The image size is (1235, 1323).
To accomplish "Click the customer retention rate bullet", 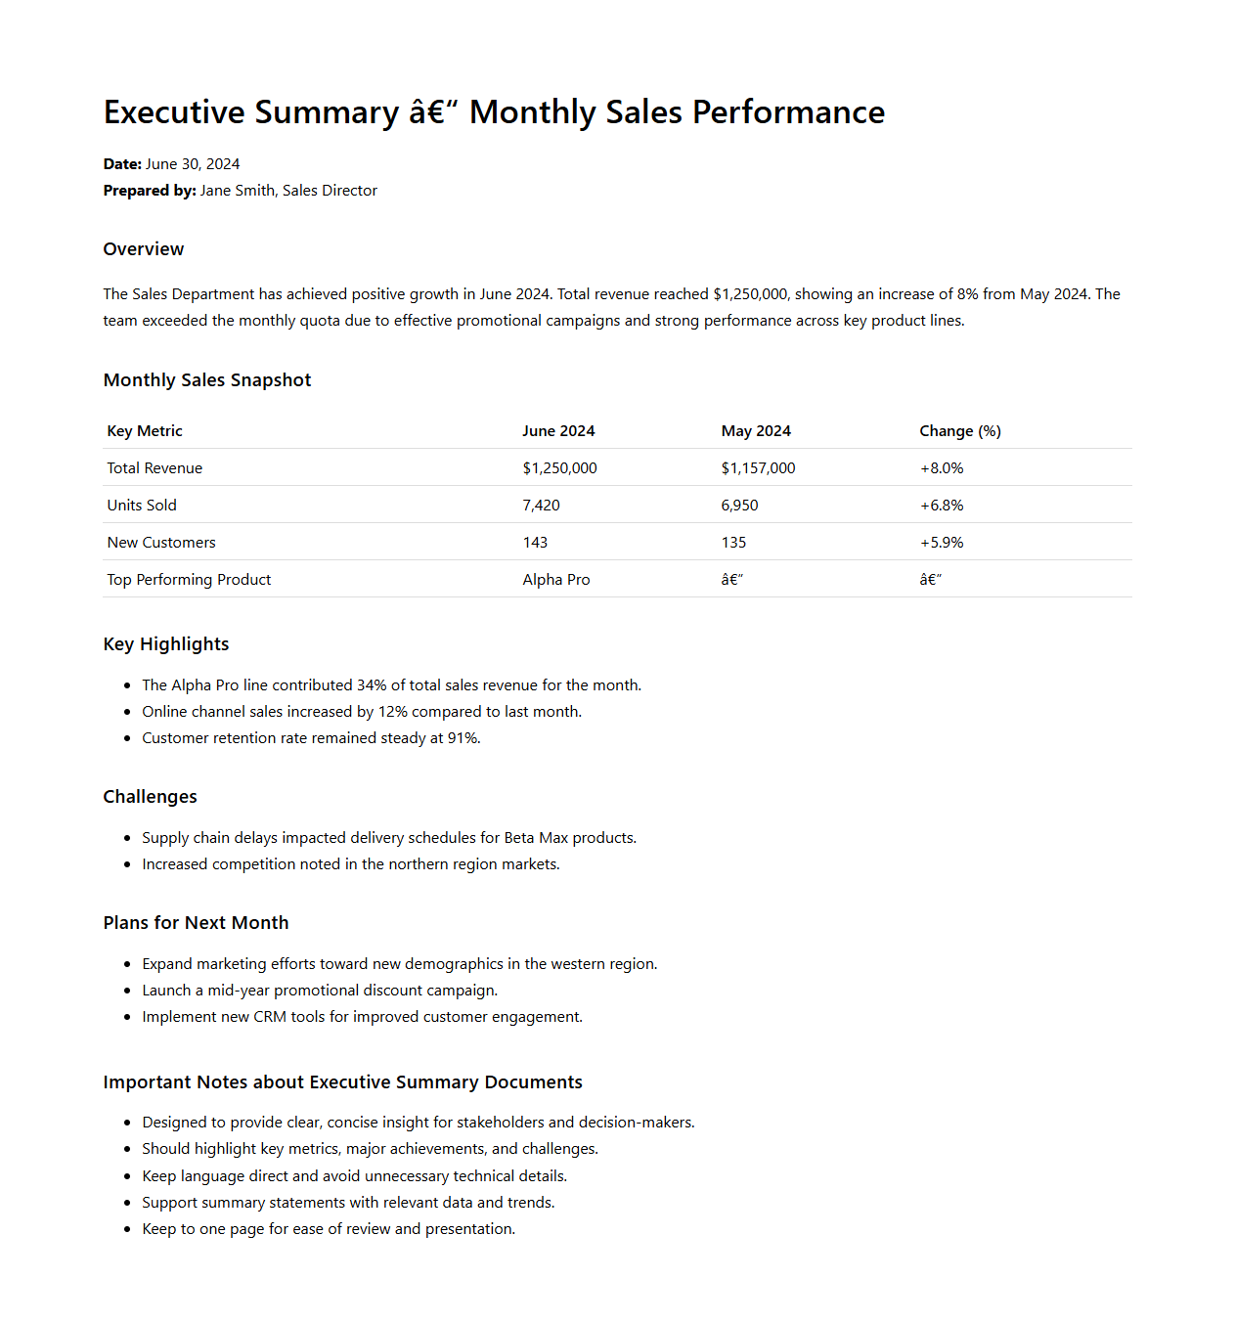I will tap(311, 738).
